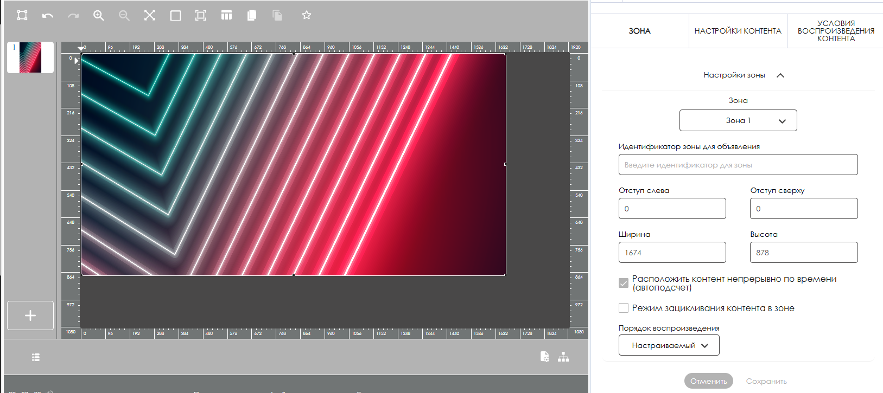This screenshot has width=883, height=393.
Task: Click the crossed-arrows fullscreen icon
Action: 150,16
